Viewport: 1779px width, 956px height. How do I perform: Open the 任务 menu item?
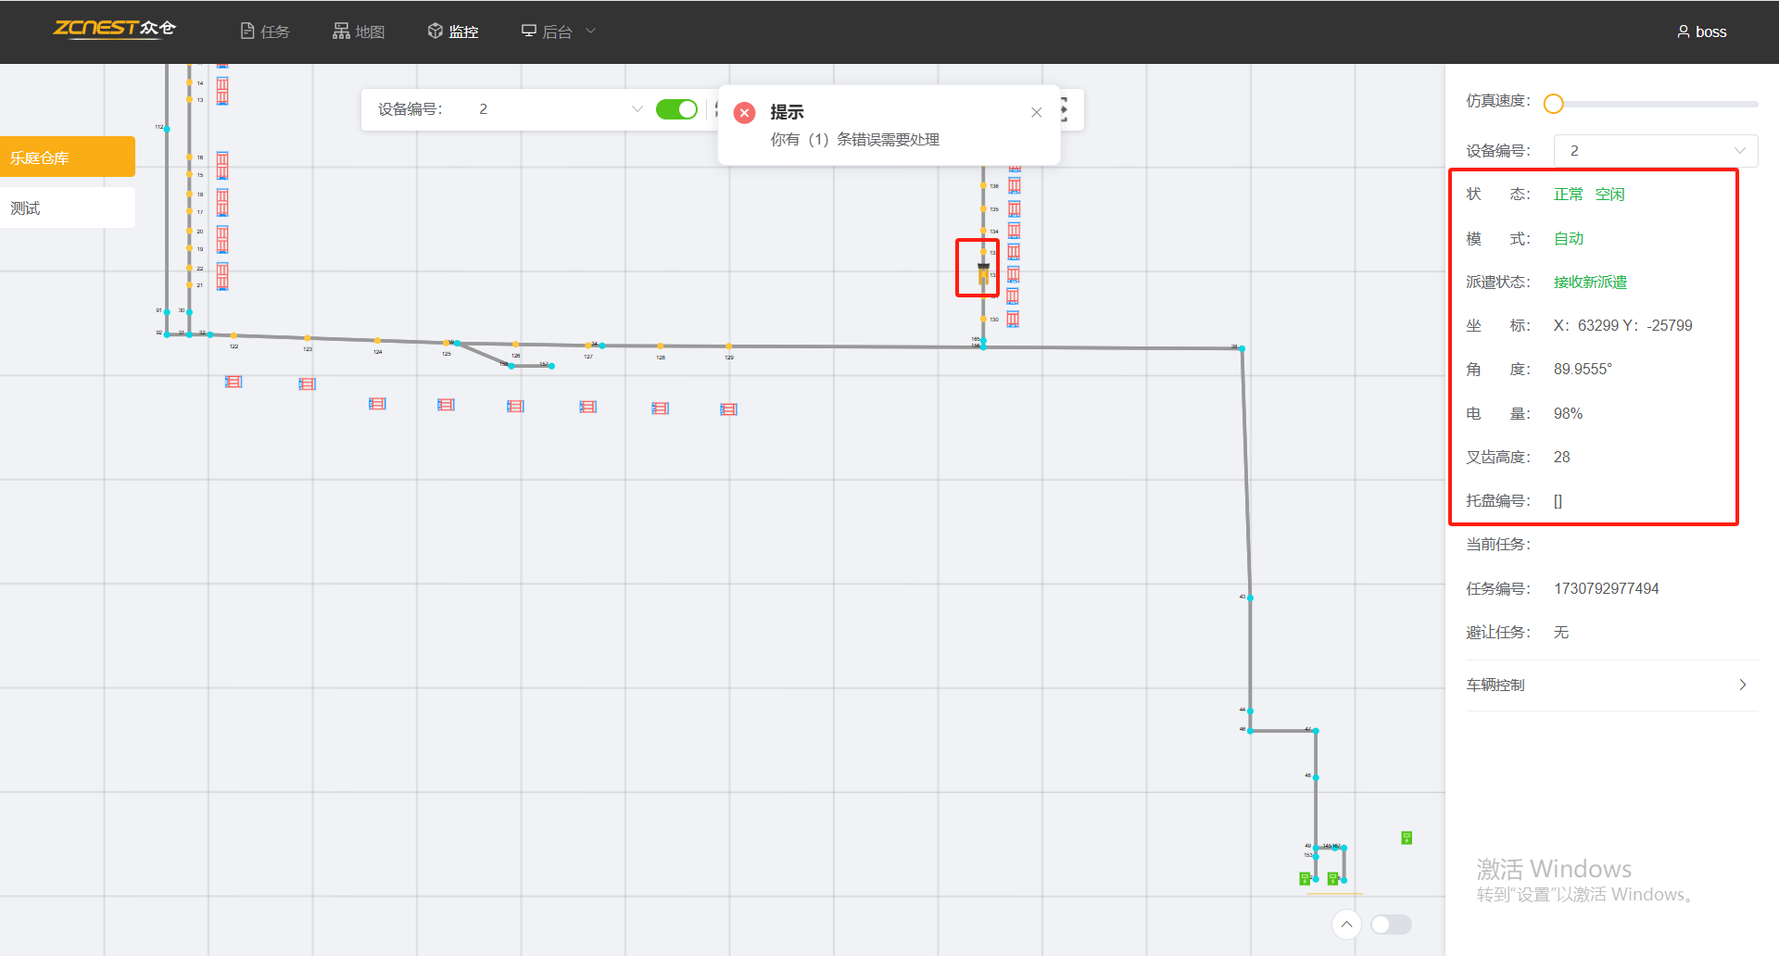click(x=265, y=31)
